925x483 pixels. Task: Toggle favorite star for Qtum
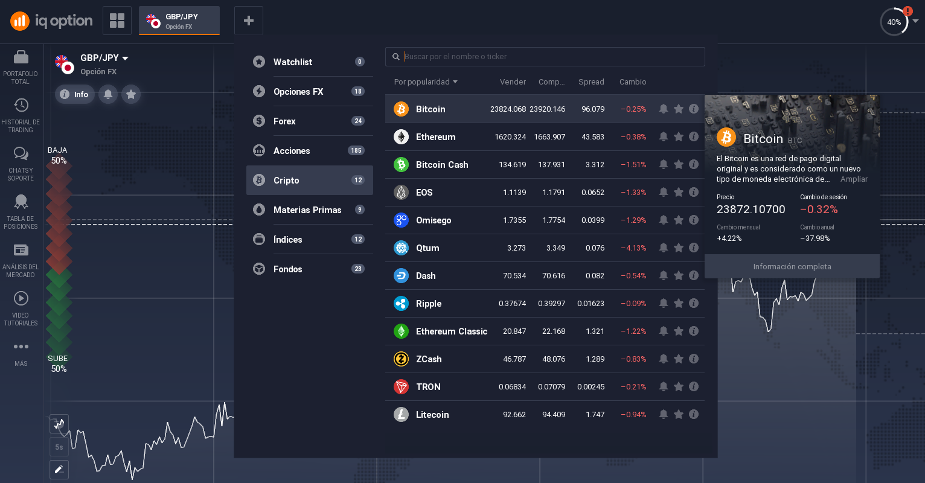679,248
